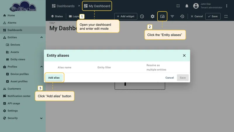Edit the dashboard Title field
Screen dimensions: 234x132
[63, 28]
